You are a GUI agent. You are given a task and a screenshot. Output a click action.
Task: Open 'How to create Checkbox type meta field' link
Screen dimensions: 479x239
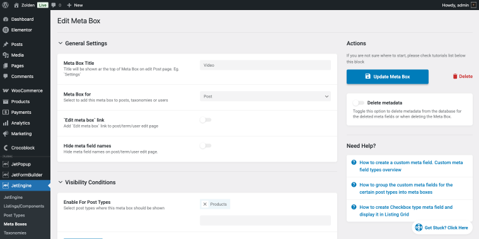pyautogui.click(x=406, y=211)
